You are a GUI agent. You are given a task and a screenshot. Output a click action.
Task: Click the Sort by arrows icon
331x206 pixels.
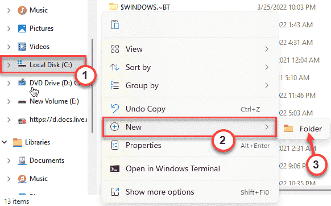(115, 67)
